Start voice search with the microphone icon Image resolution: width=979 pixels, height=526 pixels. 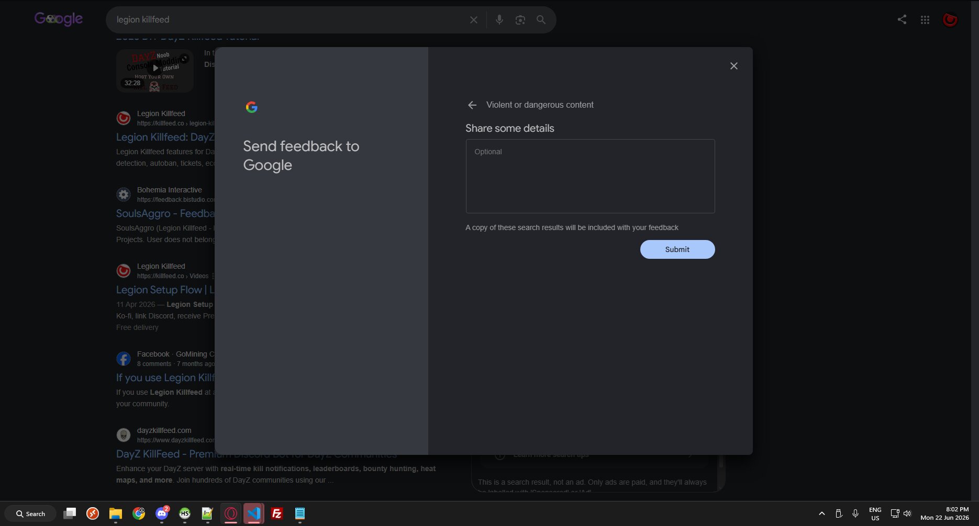pyautogui.click(x=499, y=20)
